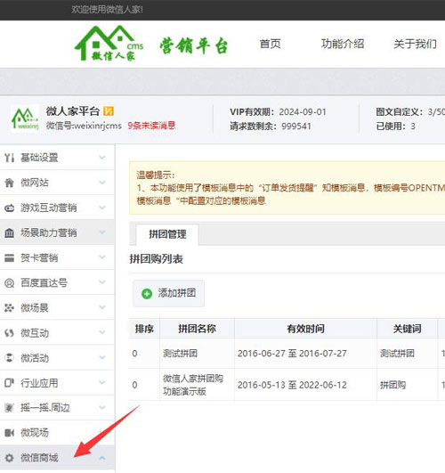Click the 营销平台 title text
Viewport: 445px width, 473px height.
pyautogui.click(x=194, y=45)
